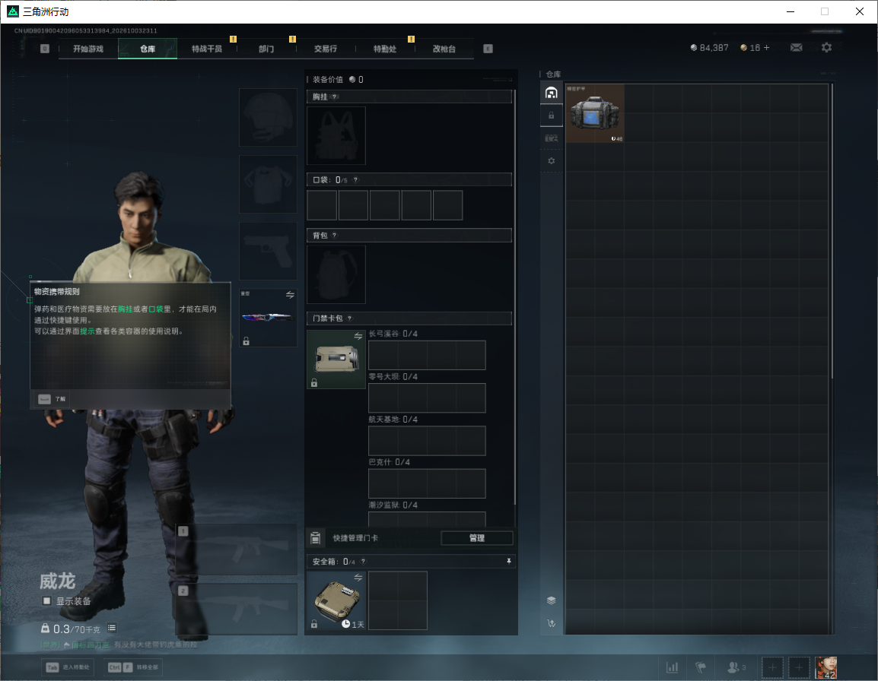Viewport: 878px width, 681px height.
Task: Select the empty helmet equipment slot
Action: [x=269, y=118]
